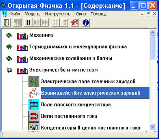Collapse Электричество и магнетизм open book icon
This screenshot has width=159, height=139.
(x=9, y=70)
